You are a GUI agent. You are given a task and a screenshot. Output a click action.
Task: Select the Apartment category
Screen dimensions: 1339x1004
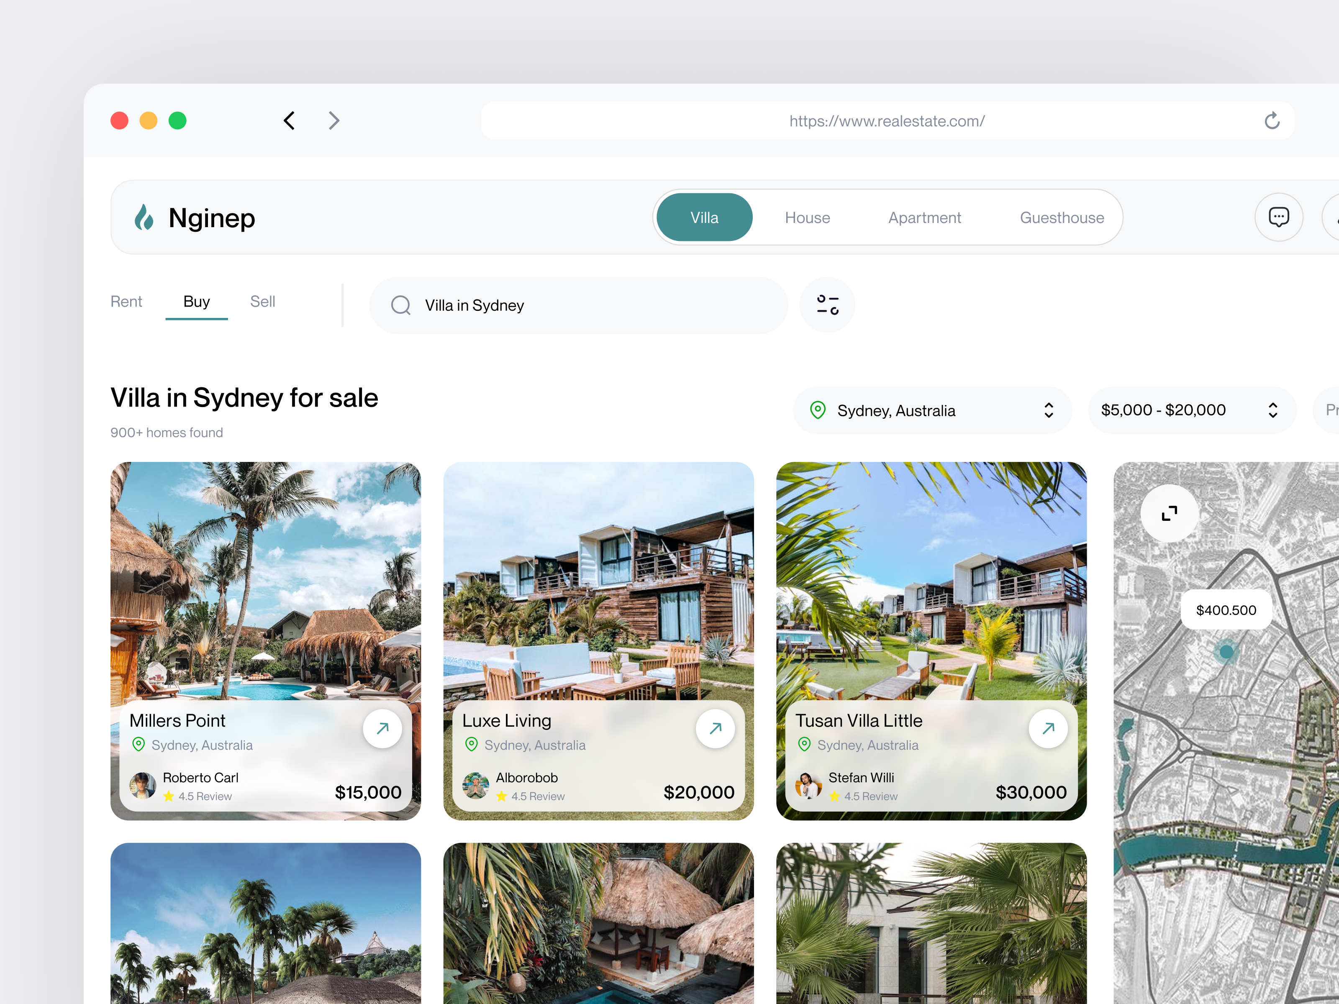[924, 217]
